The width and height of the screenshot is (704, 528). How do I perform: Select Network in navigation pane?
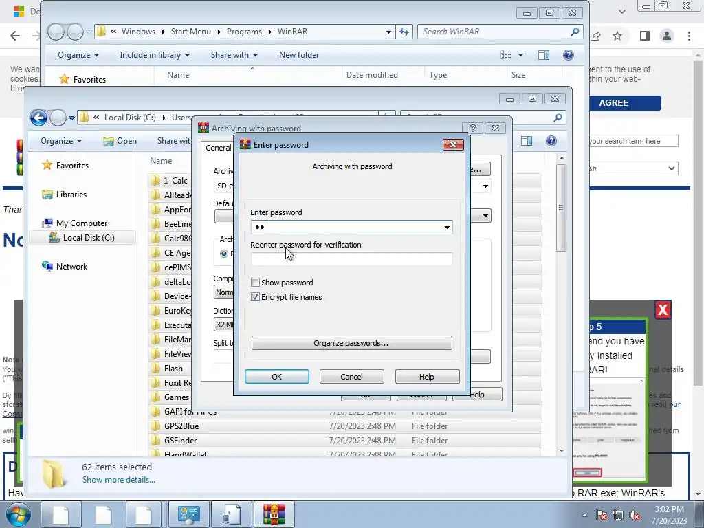tap(71, 266)
